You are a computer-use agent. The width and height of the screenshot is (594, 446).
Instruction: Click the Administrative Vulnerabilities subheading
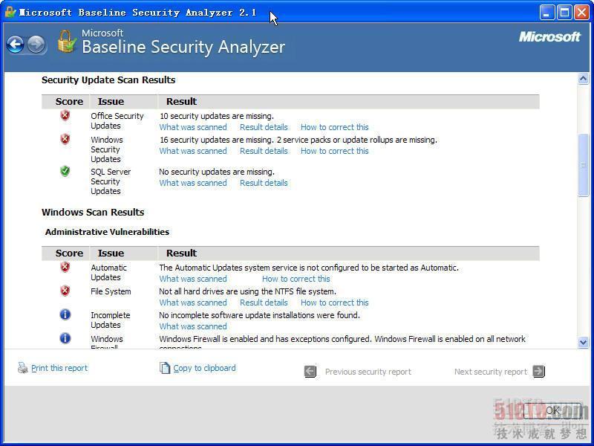tap(107, 232)
